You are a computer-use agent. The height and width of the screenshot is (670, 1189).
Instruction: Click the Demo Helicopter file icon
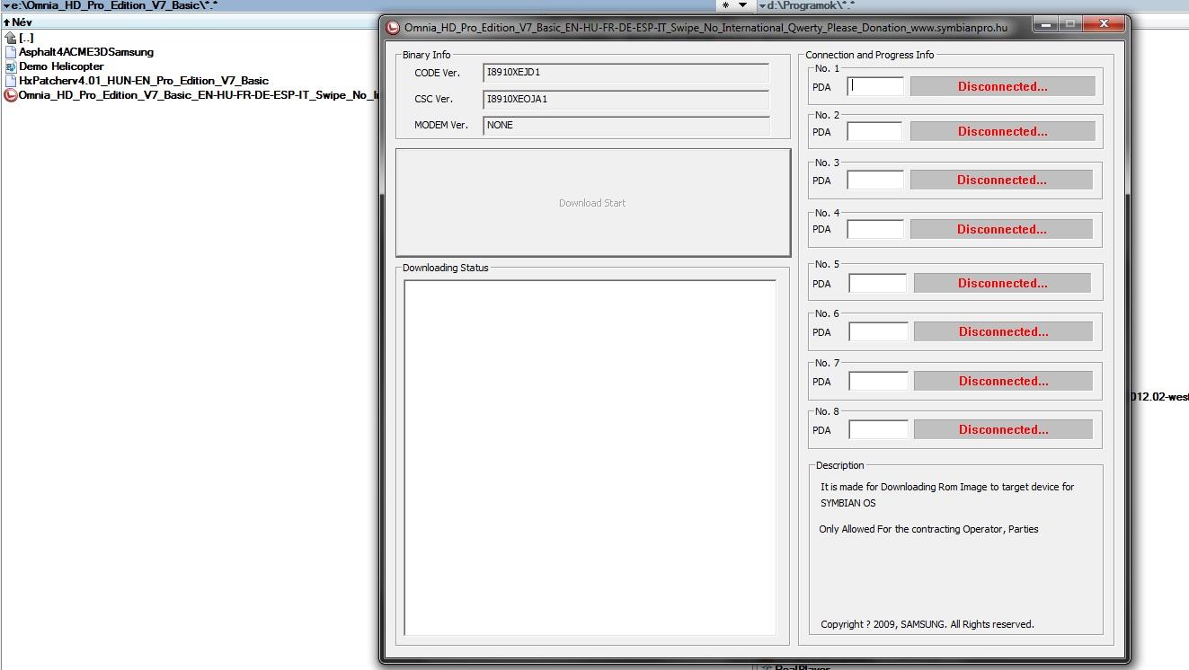coord(11,66)
